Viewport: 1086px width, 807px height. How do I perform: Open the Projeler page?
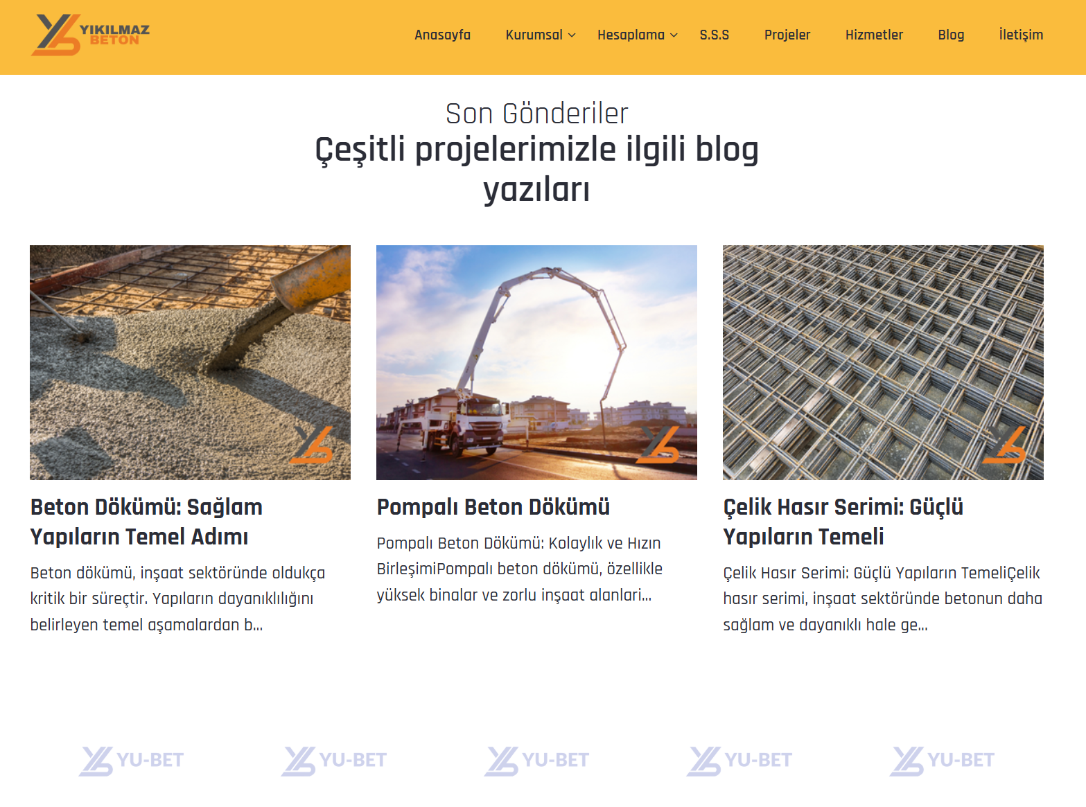tap(787, 35)
